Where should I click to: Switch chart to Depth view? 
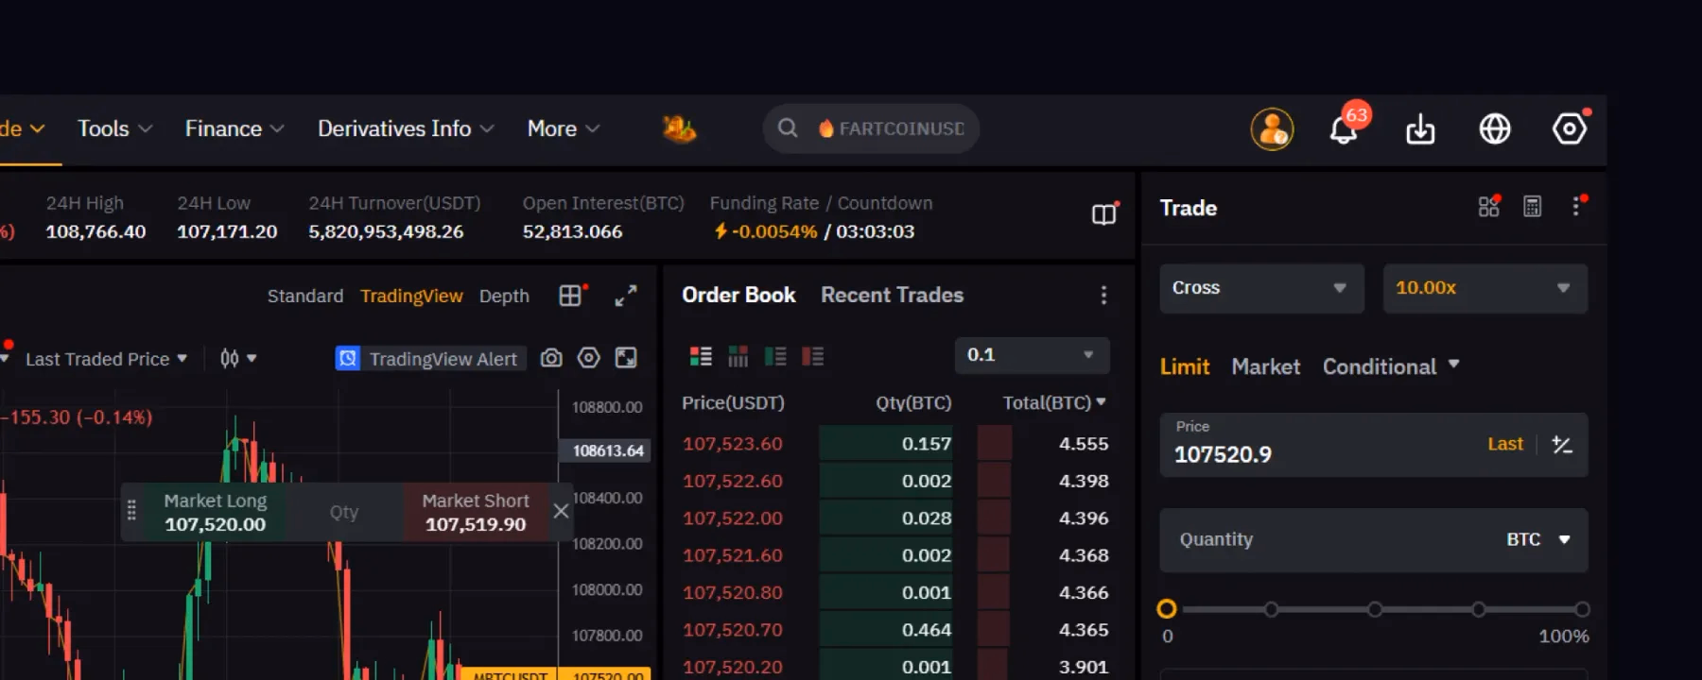click(x=504, y=297)
